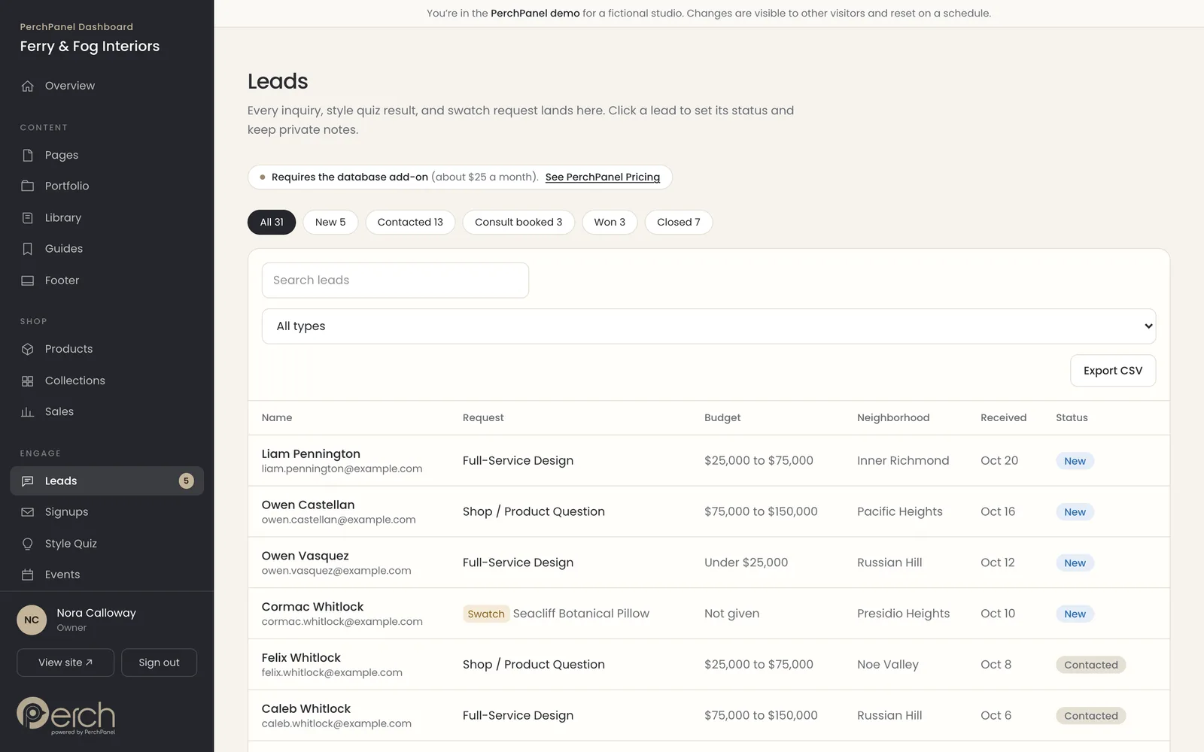Viewport: 1204px width, 752px height.
Task: Select the All 31 filter tab
Action: tap(272, 222)
